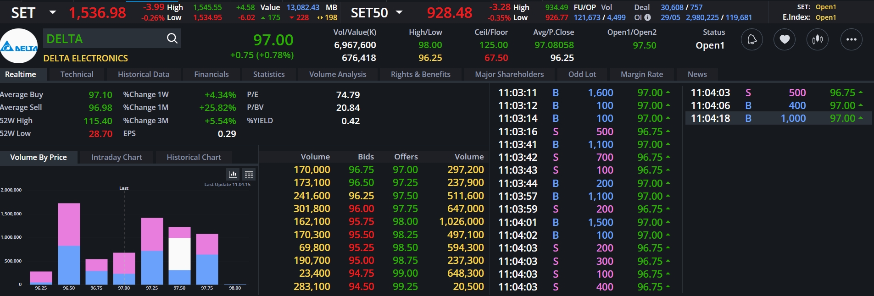This screenshot has height=296, width=874.
Task: Click the DELTA company logo
Action: 19,46
